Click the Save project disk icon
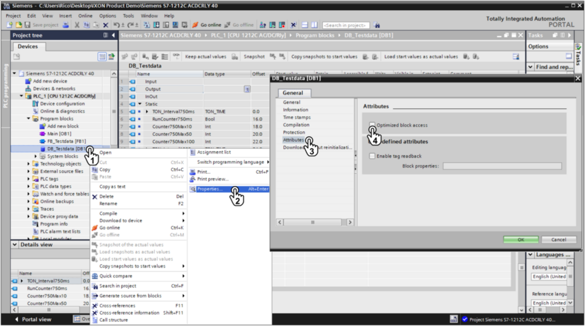Screen dimensions: 585x326 click(x=28, y=25)
